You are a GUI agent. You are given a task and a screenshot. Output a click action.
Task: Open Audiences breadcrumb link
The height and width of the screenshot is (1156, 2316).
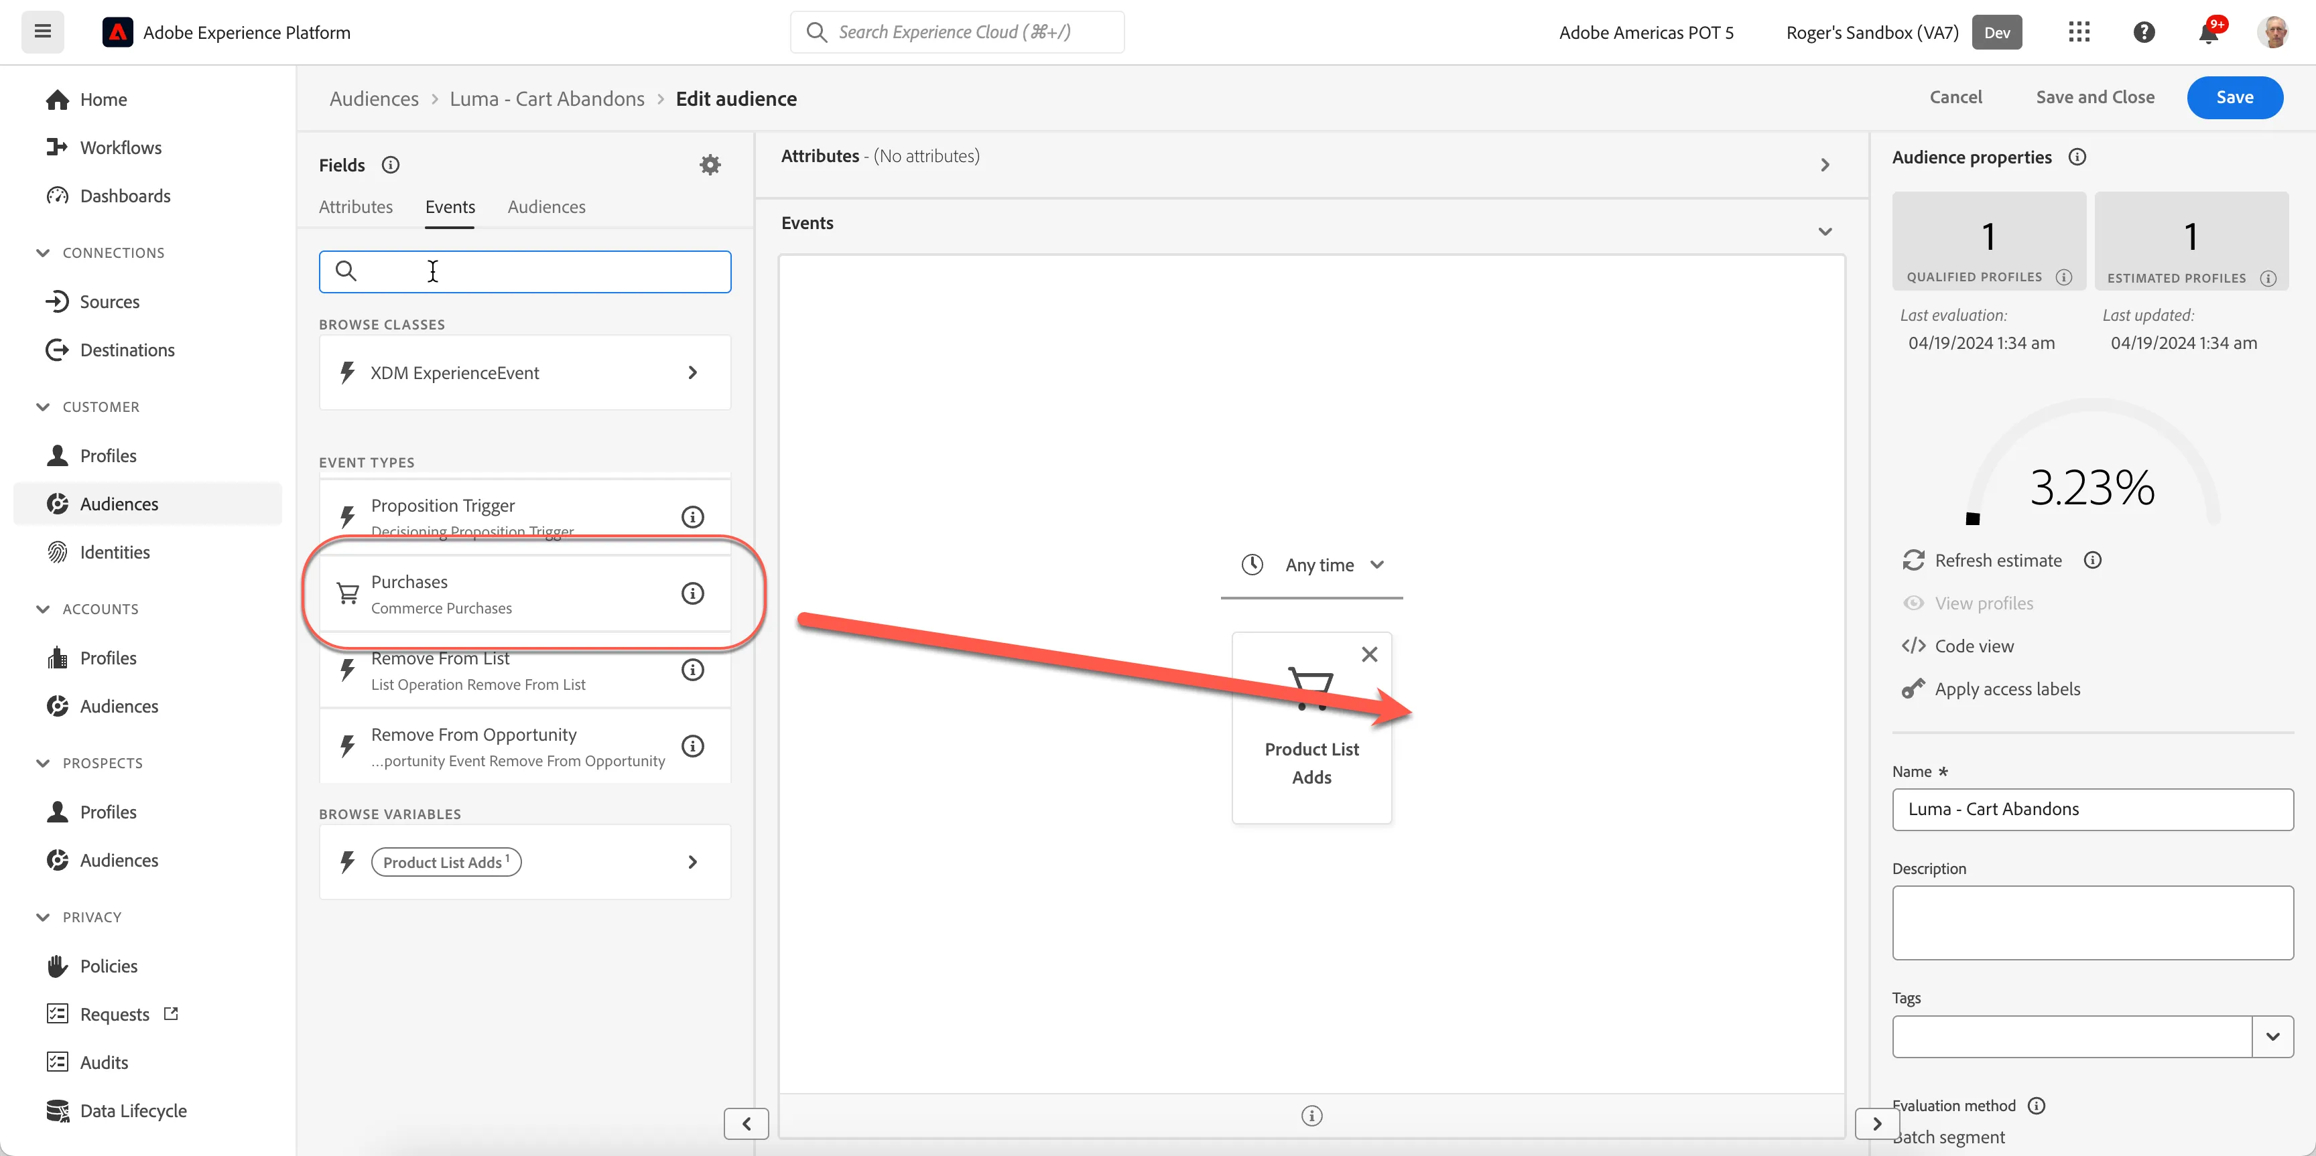[374, 99]
